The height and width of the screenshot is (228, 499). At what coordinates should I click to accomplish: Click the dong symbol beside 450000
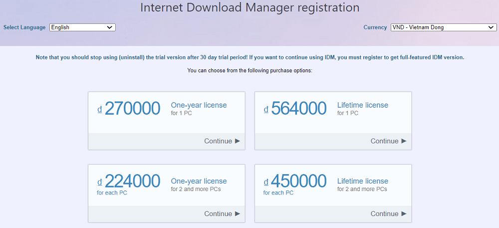pos(266,182)
